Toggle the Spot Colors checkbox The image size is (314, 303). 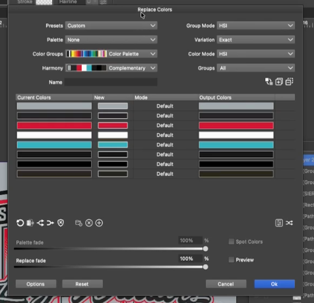pos(232,242)
